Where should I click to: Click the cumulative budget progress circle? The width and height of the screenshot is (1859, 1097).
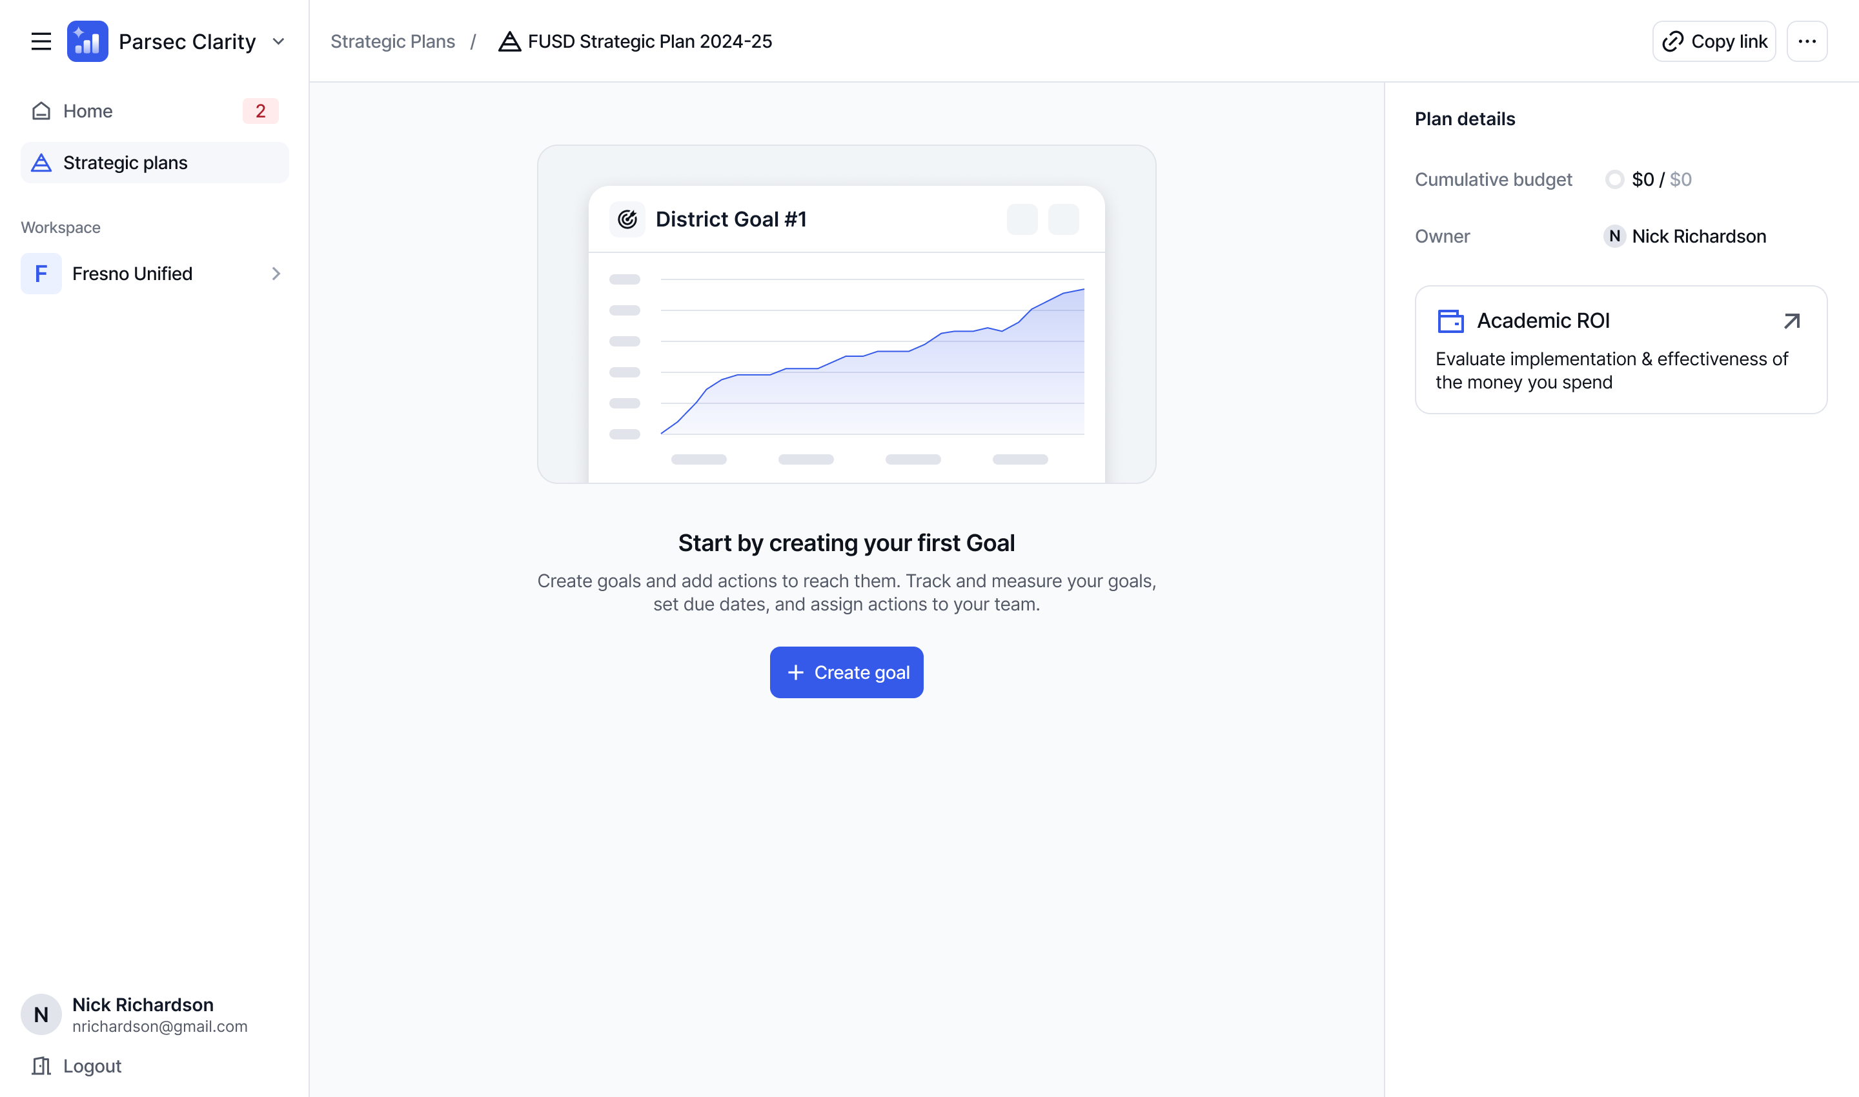point(1614,179)
